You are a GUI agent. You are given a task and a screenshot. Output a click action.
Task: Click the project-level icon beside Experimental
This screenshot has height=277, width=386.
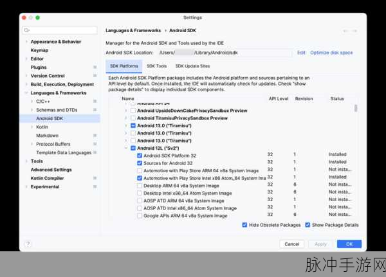pyautogui.click(x=95, y=187)
